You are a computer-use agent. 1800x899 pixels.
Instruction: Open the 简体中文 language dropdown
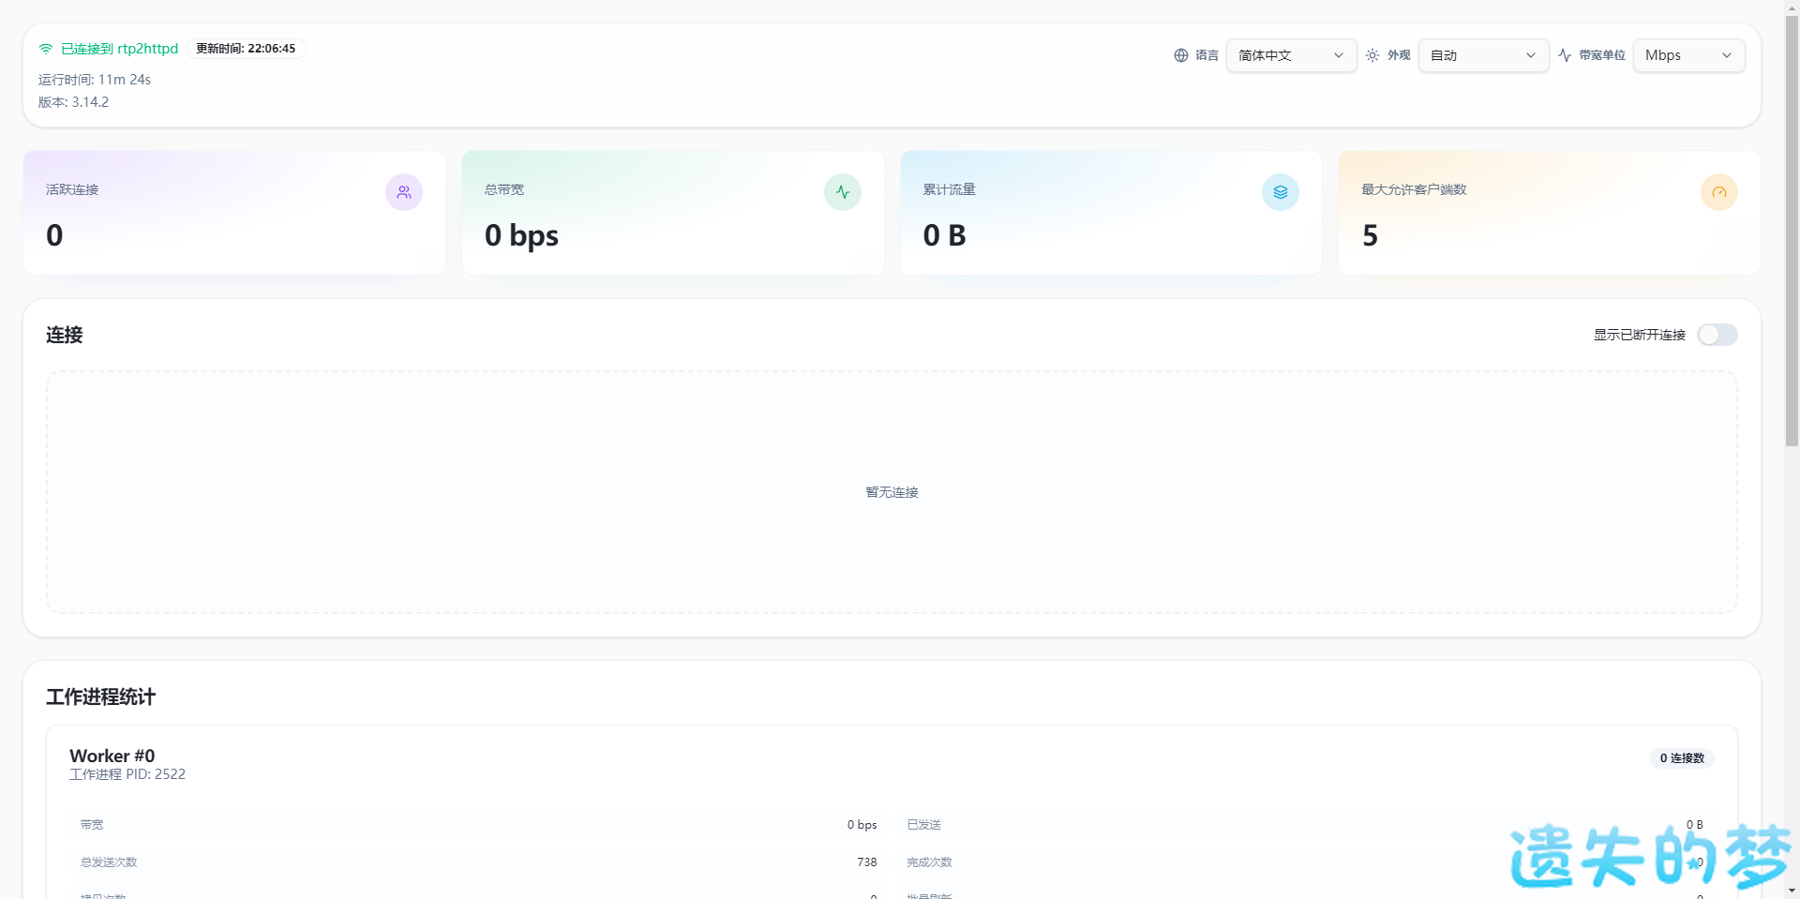click(1291, 55)
